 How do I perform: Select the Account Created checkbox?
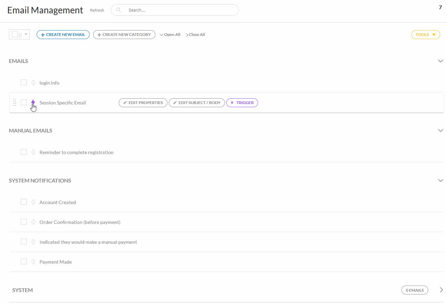[x=24, y=202]
